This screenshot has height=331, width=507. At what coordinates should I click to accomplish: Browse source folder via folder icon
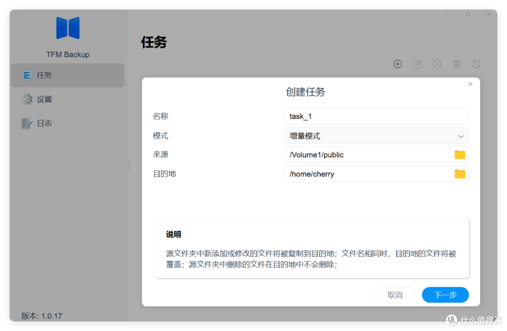[460, 155]
